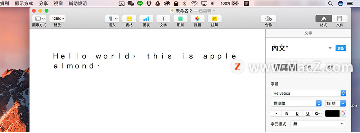Open the 插入 paragraph insert menu
The image size is (360, 133).
112,19
